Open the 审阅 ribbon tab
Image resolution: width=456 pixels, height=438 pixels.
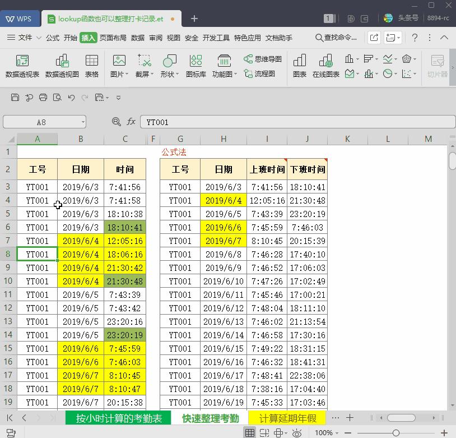pyautogui.click(x=156, y=38)
